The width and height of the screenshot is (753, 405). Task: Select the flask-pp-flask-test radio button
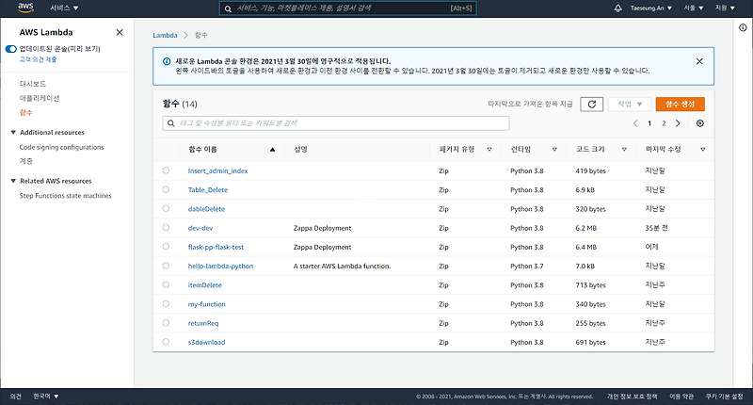tap(166, 247)
